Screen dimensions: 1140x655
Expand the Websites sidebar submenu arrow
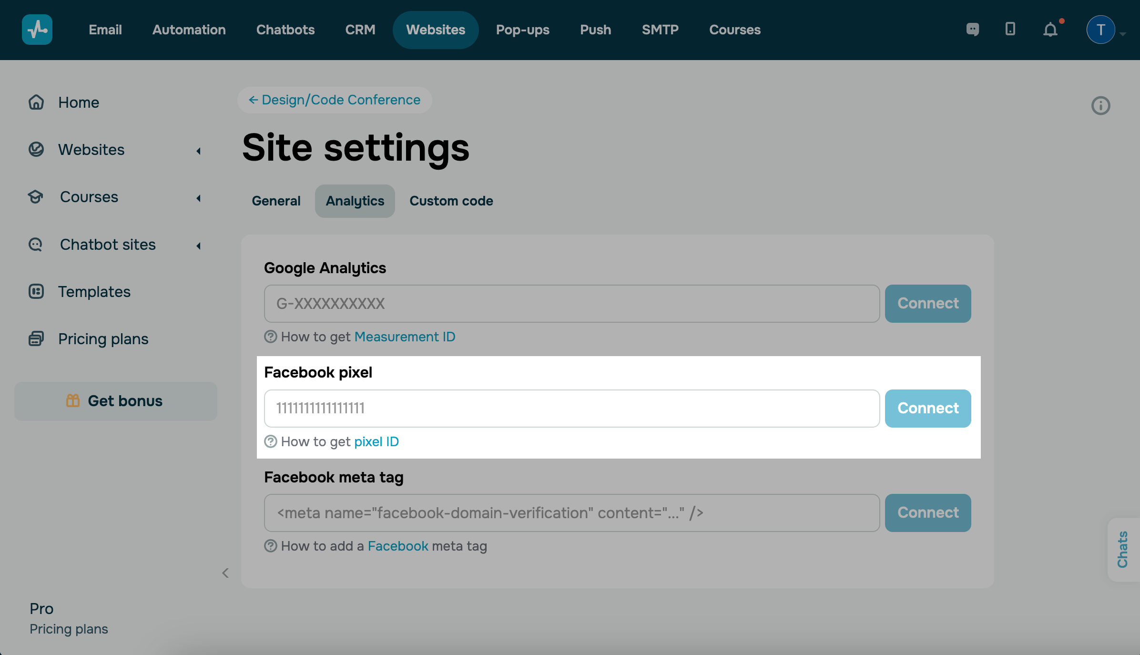click(198, 151)
